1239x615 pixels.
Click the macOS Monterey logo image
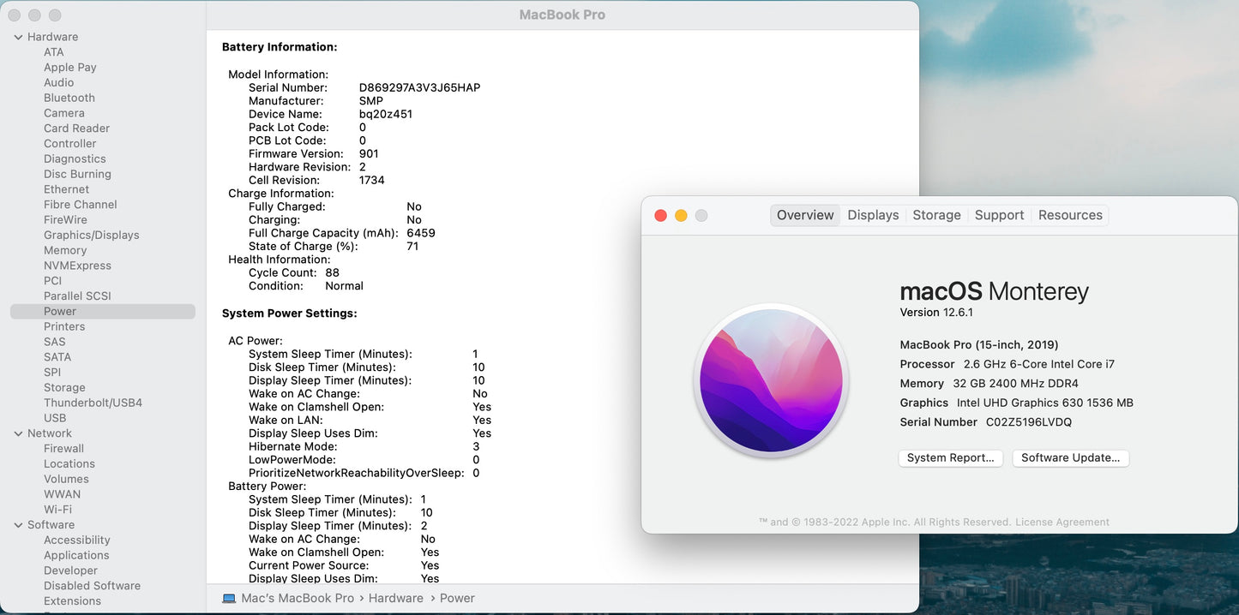point(771,380)
